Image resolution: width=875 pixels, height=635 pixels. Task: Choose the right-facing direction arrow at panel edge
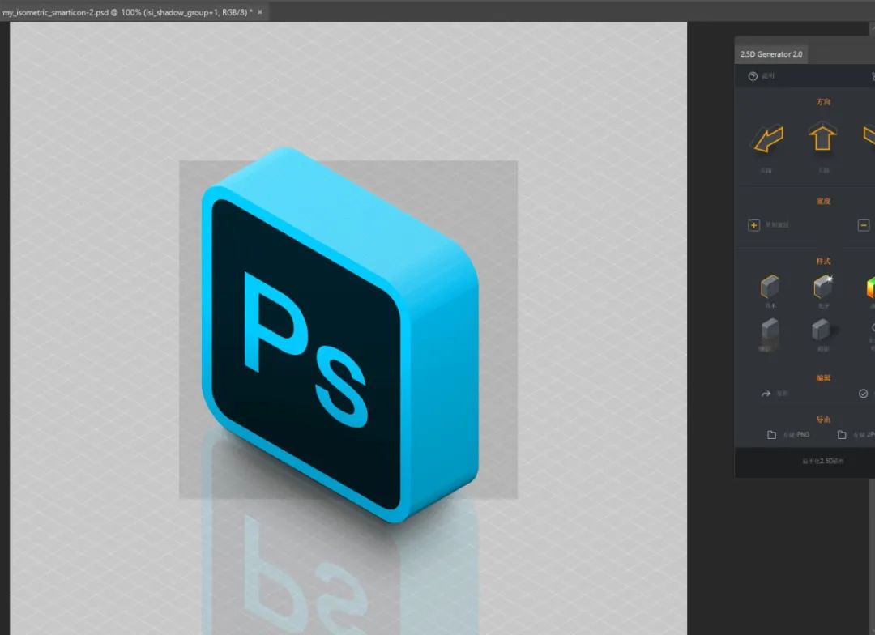coord(869,138)
